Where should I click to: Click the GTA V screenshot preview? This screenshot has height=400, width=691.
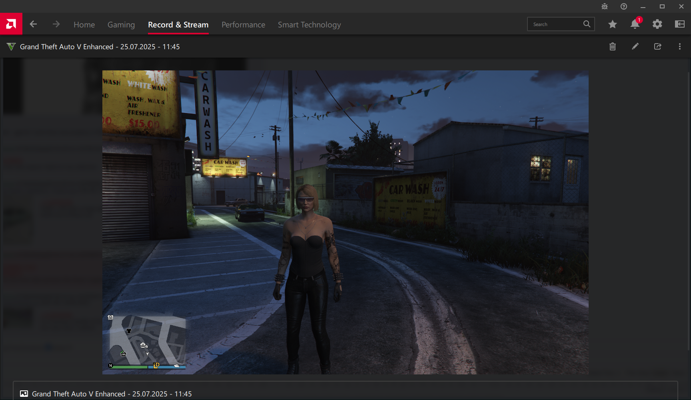click(x=345, y=222)
